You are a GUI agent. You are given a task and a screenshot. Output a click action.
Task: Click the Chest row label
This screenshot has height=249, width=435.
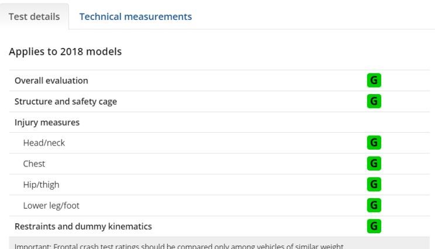(34, 164)
